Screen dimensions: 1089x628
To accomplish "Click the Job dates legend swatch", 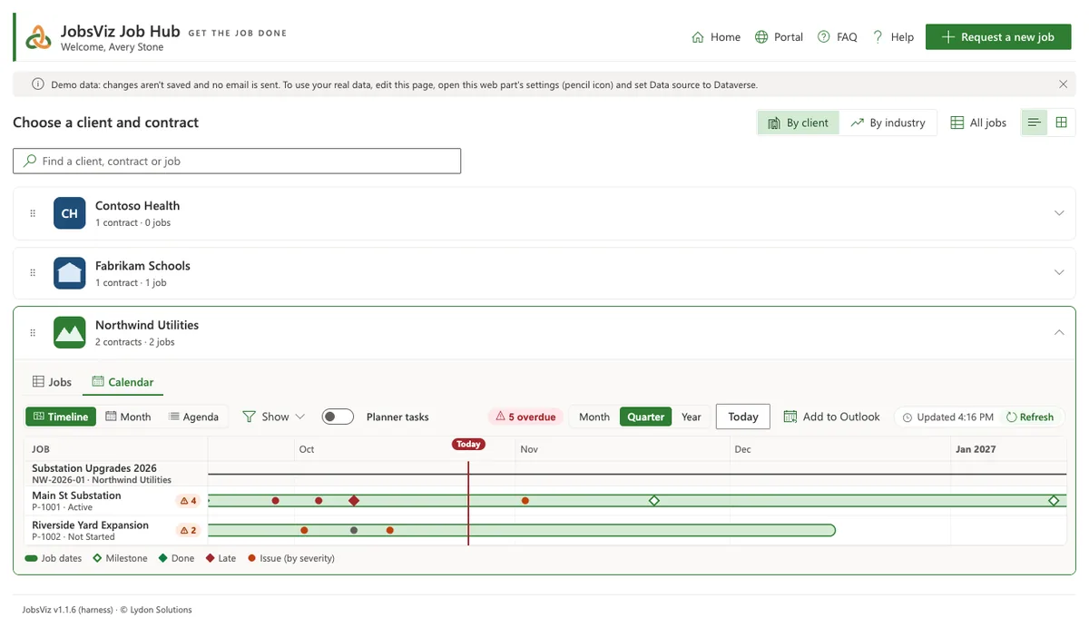I will coord(31,558).
